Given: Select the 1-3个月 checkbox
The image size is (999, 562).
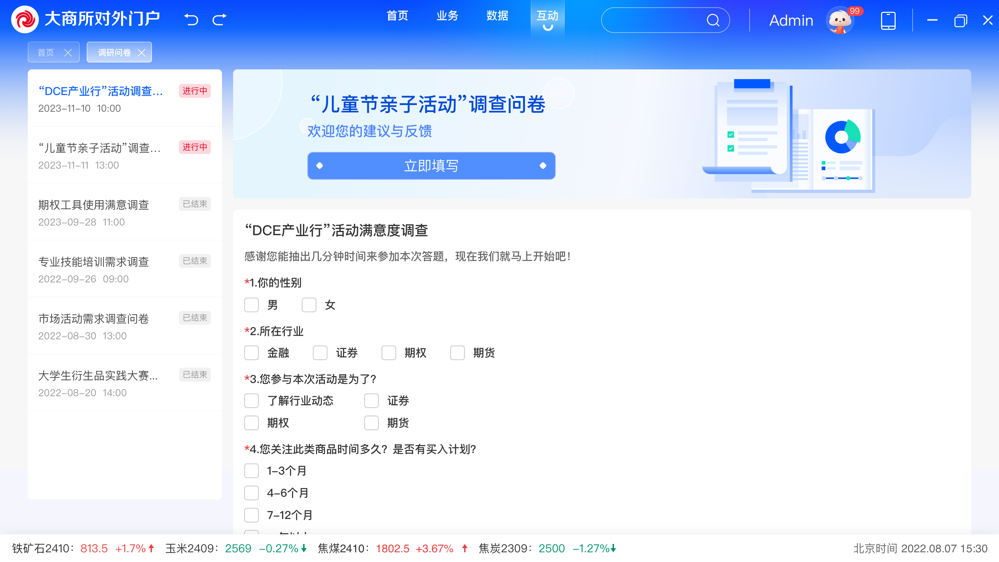Looking at the screenshot, I should [251, 470].
